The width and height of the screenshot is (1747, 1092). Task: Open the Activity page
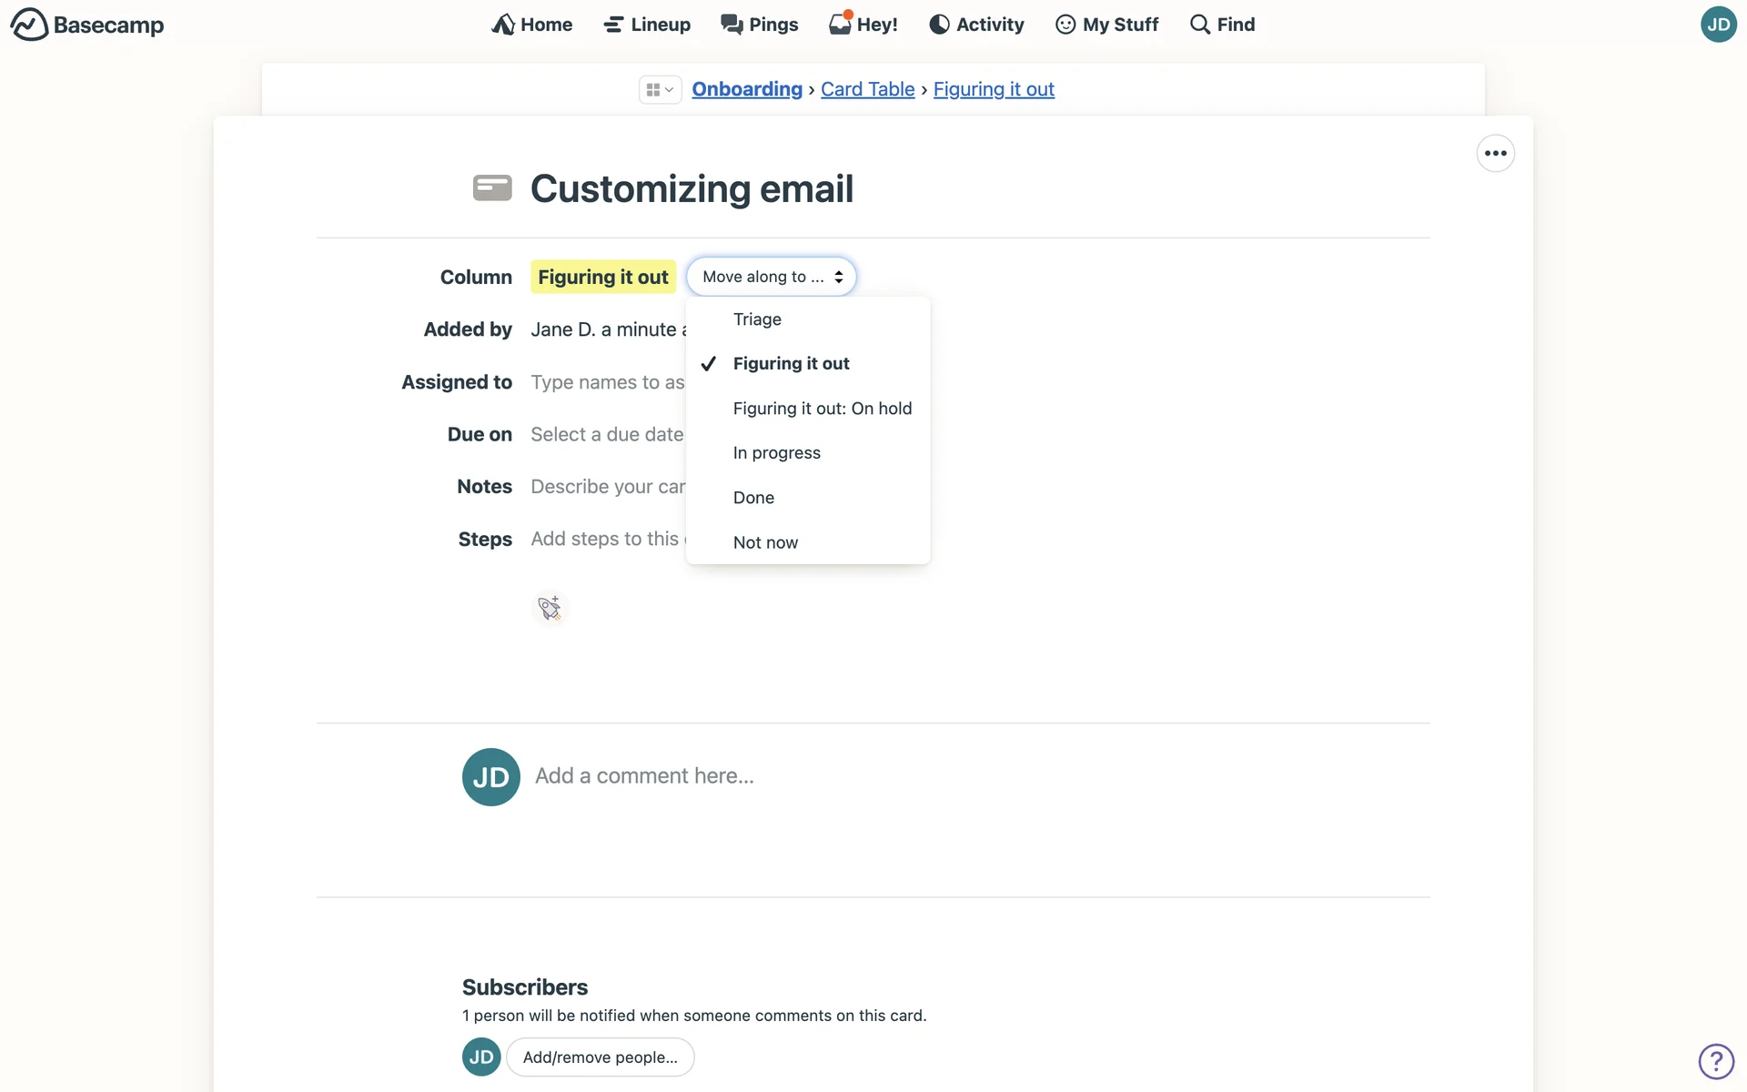[976, 25]
